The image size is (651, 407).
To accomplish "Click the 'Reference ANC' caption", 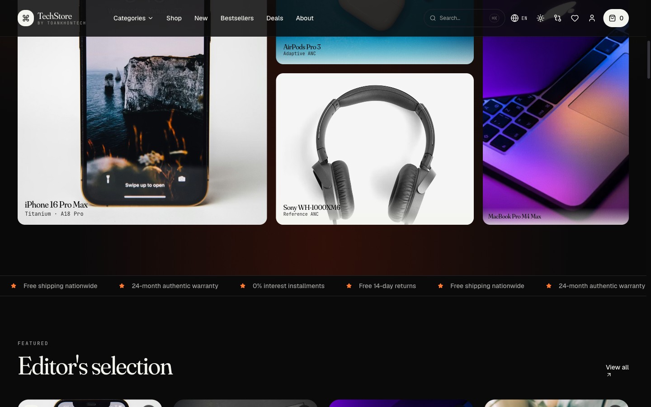I will 301,214.
